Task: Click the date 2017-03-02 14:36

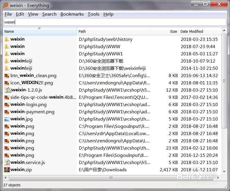Action: tap(199, 97)
